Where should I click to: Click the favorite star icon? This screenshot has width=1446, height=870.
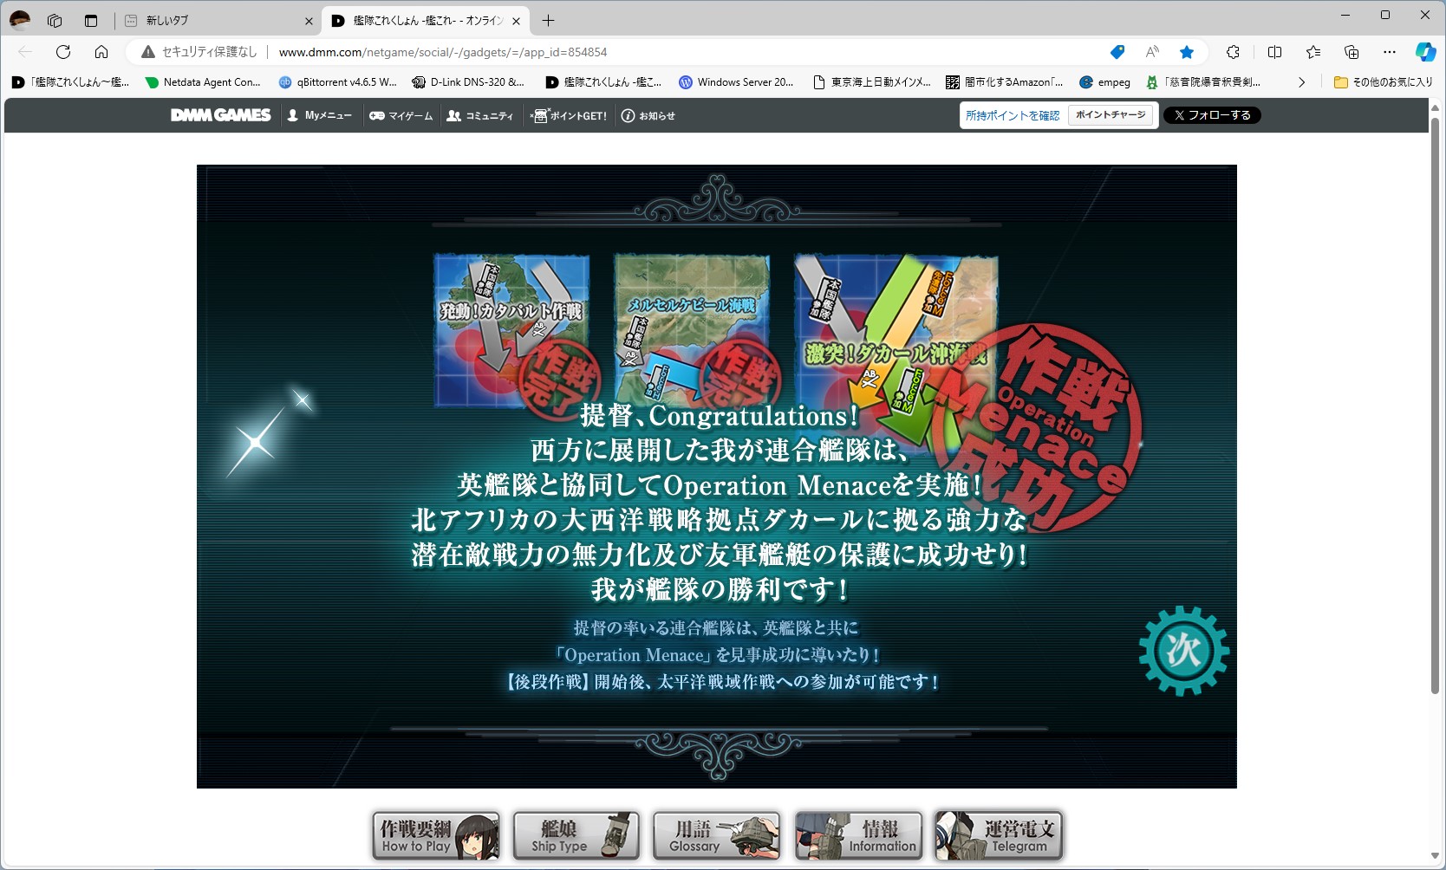pyautogui.click(x=1187, y=52)
